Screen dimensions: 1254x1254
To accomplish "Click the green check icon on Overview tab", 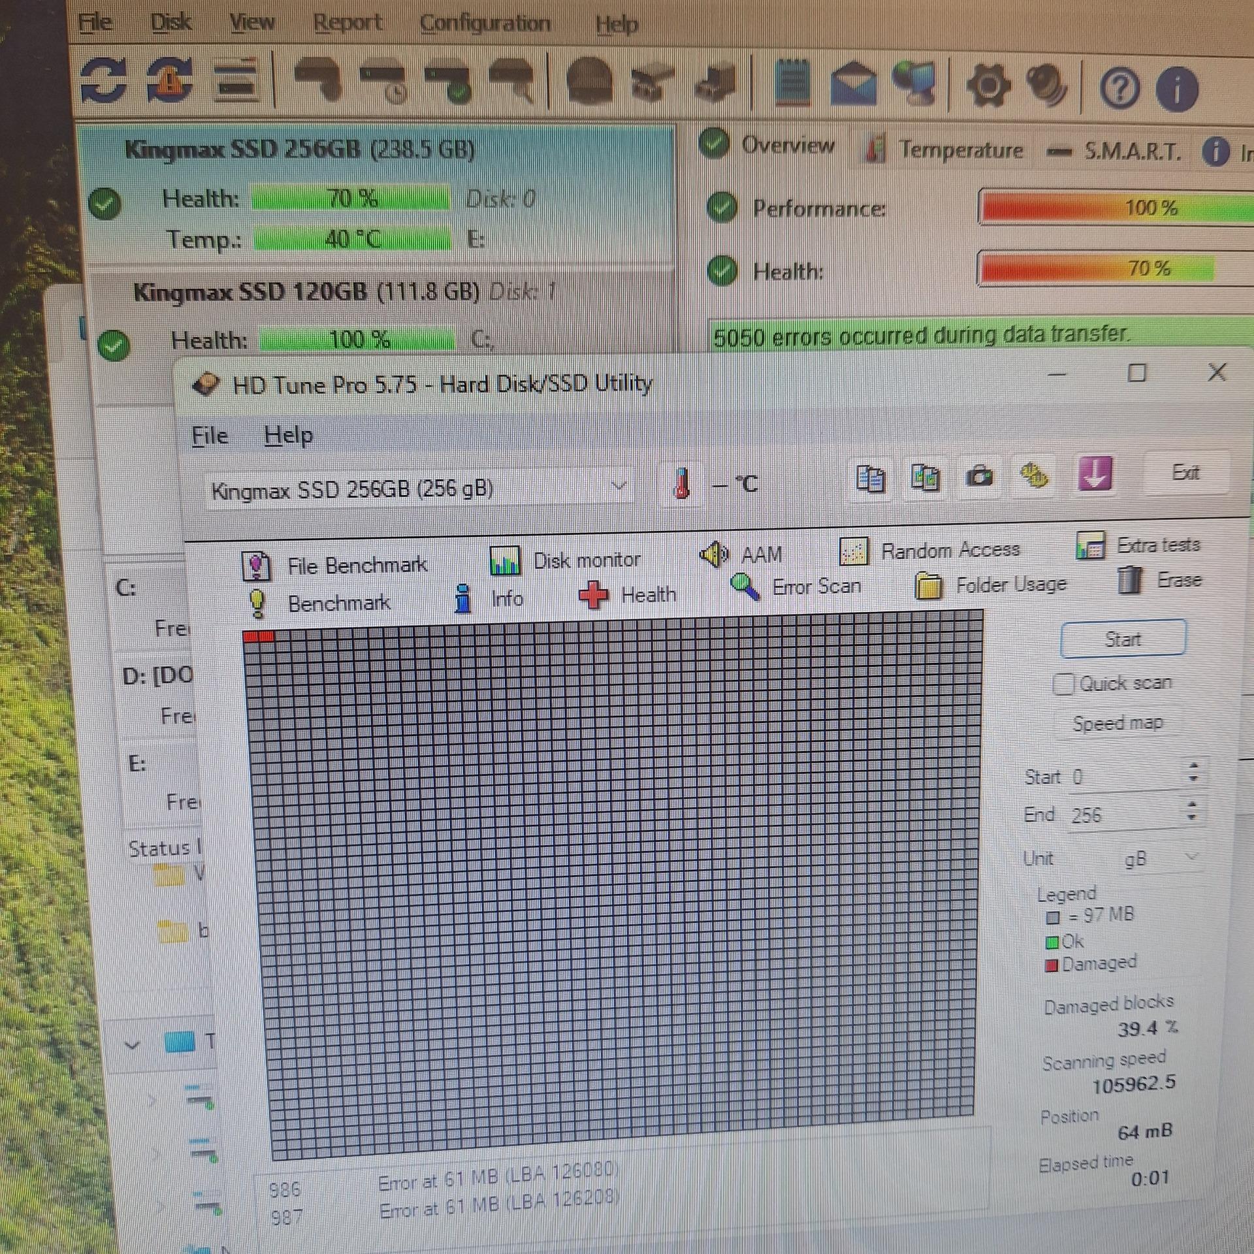I will [x=714, y=143].
